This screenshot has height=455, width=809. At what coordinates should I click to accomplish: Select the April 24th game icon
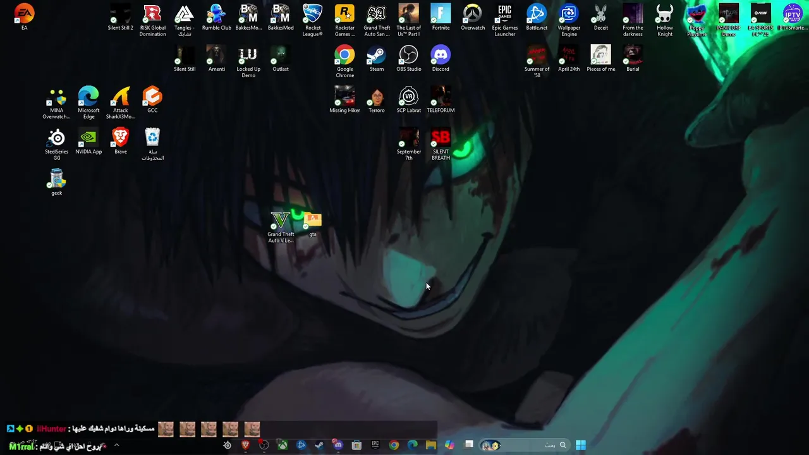(569, 58)
